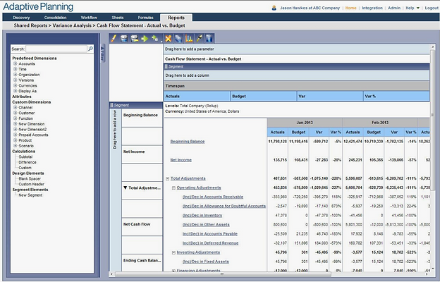
Task: Open the Workflow tab
Action: [x=89, y=18]
